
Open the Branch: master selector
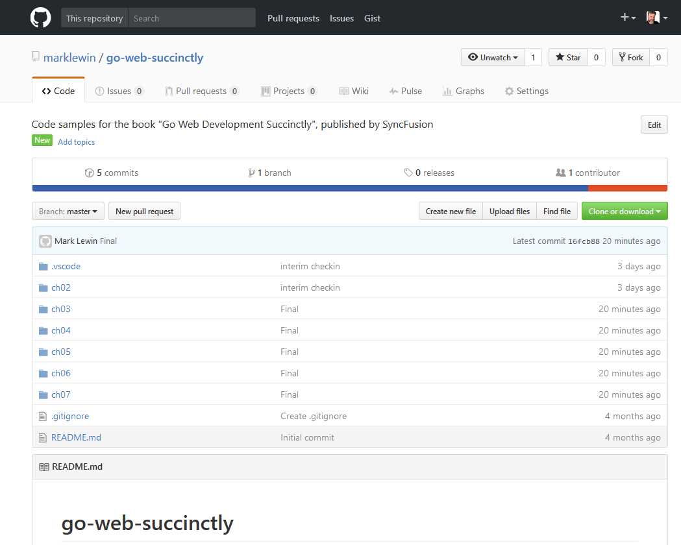pos(68,211)
